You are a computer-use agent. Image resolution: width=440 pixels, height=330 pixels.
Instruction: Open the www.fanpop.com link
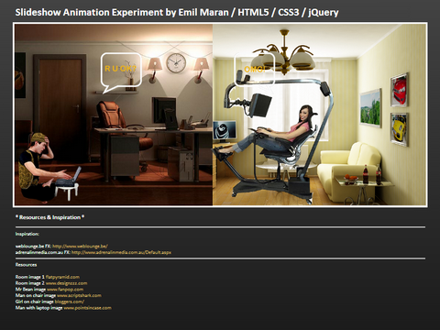tap(65, 290)
